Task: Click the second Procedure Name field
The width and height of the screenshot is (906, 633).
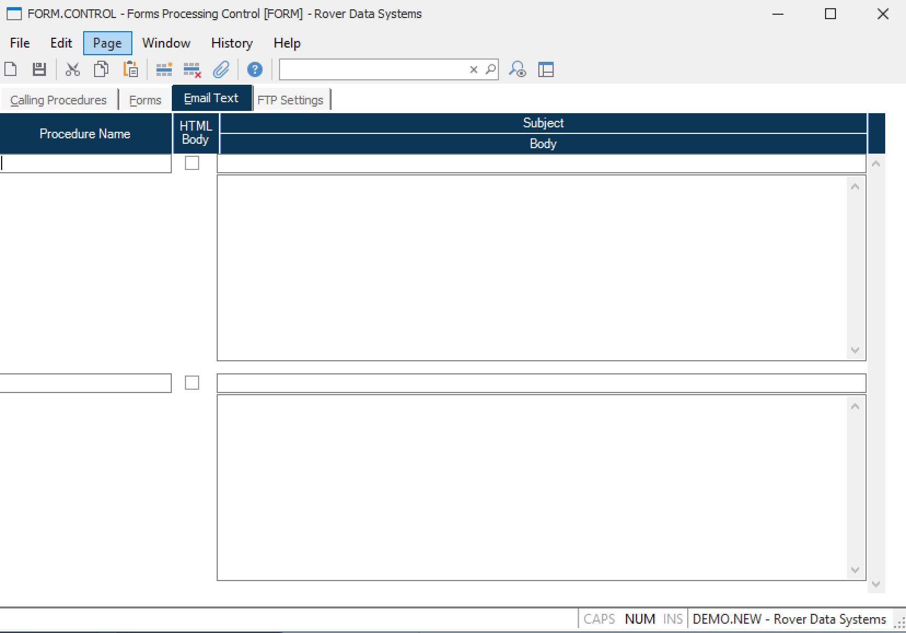Action: (x=85, y=383)
